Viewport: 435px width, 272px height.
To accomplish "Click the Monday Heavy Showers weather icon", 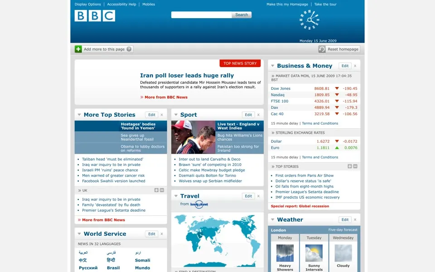I will tap(285, 253).
